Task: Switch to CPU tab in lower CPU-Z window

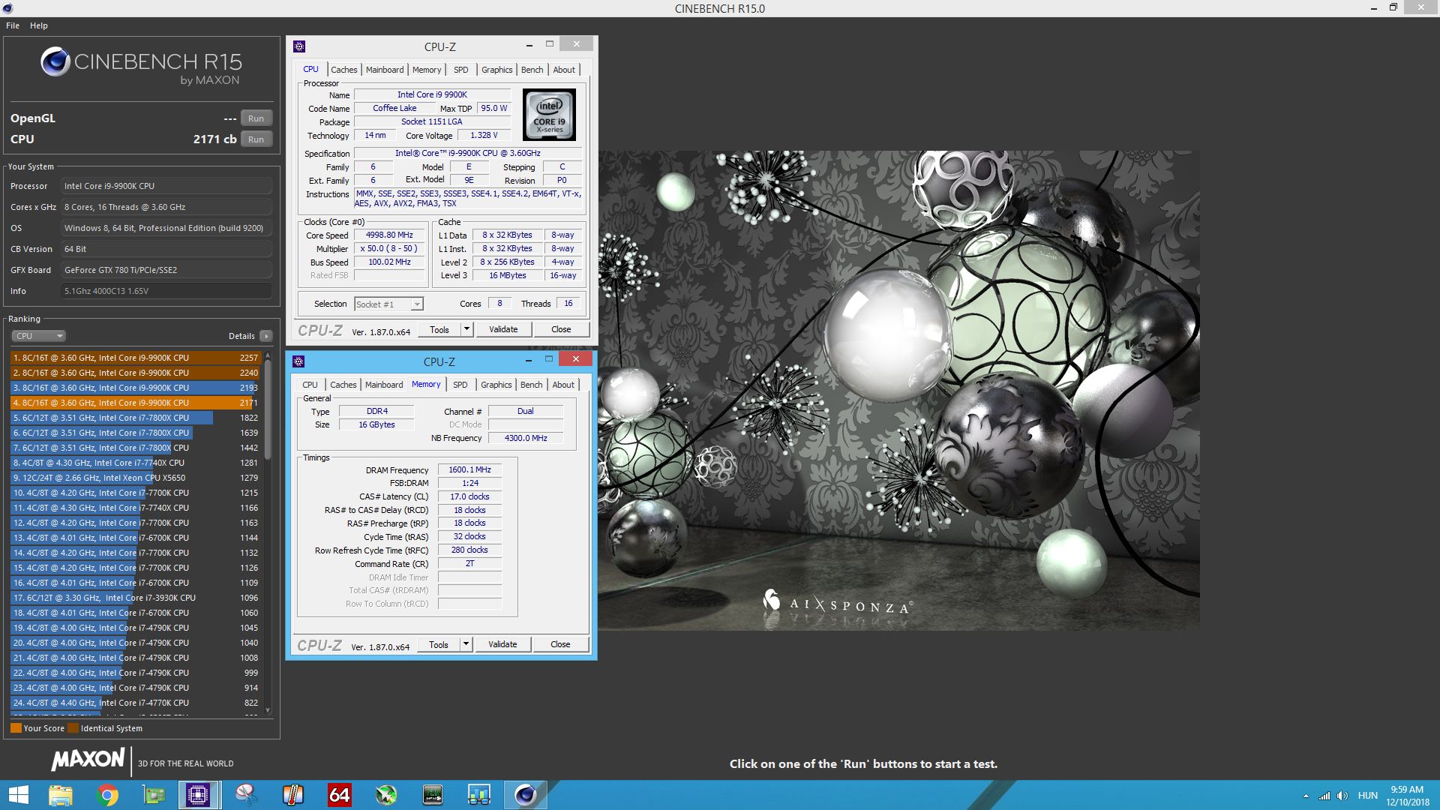Action: [x=310, y=385]
